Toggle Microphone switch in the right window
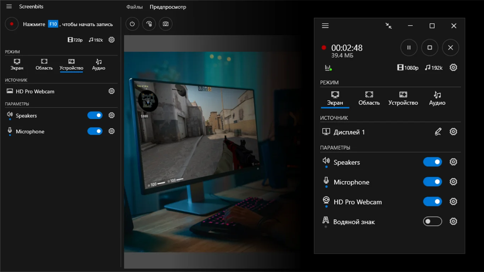Viewport: 484px width, 272px height. coord(432,182)
